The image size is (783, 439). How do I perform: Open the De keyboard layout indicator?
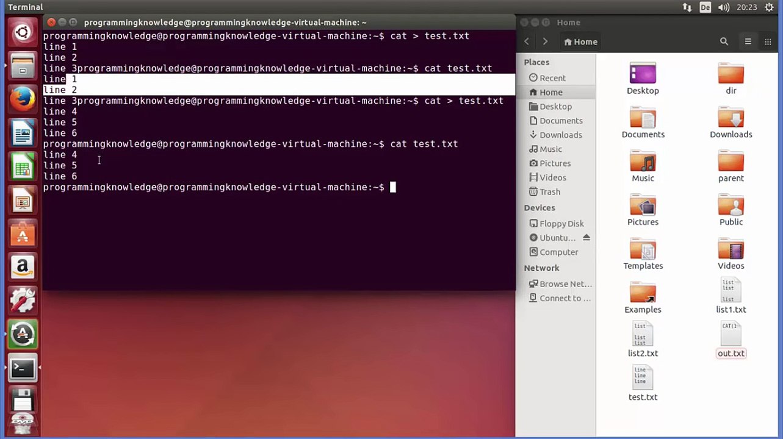pyautogui.click(x=705, y=7)
